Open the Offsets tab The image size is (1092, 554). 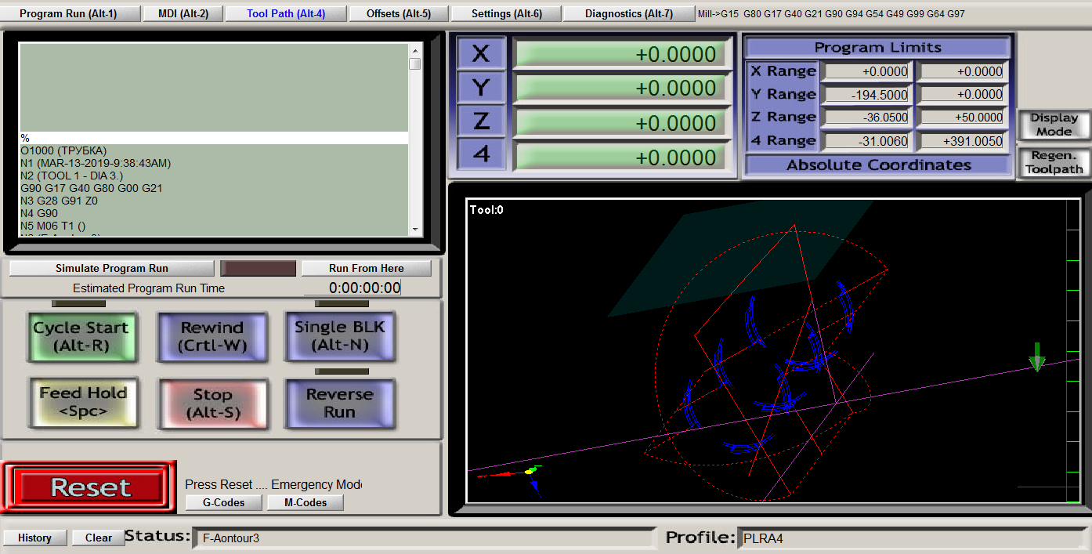pos(398,14)
